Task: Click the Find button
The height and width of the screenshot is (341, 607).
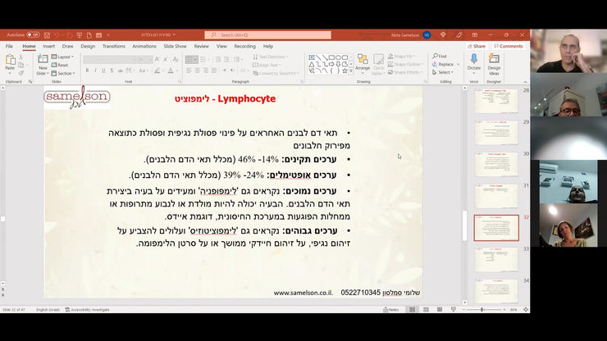Action: coord(440,56)
